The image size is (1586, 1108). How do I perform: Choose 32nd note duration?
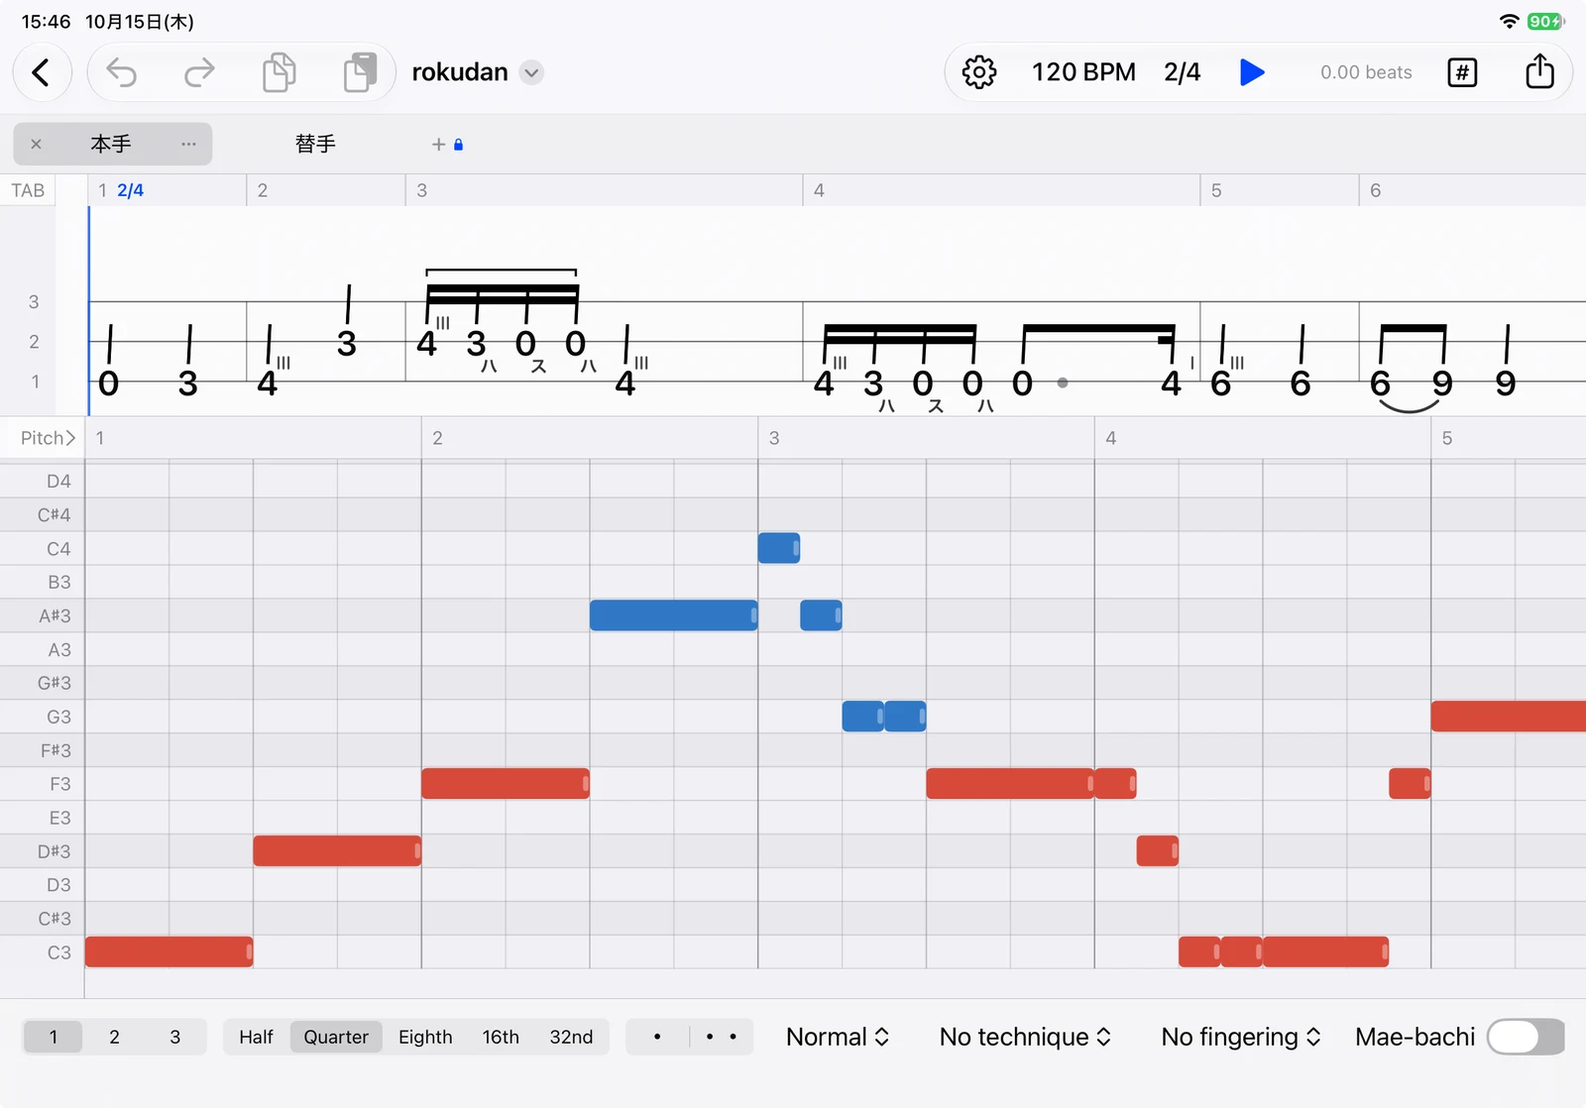coord(571,1037)
